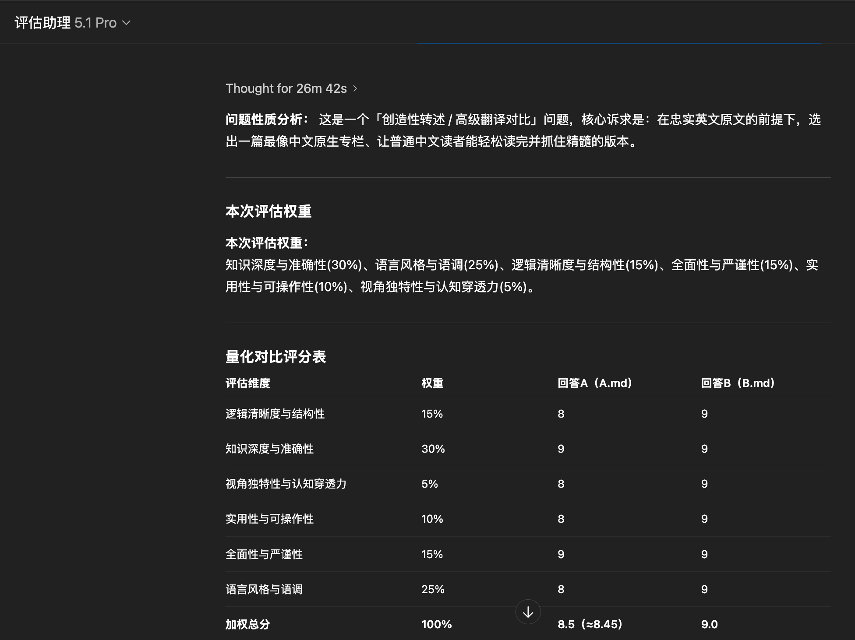Click the 评估维度 column header
The height and width of the screenshot is (640, 855).
(x=248, y=383)
